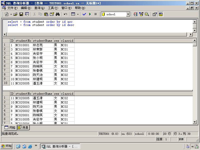Click the Undo arrow icon

click(65, 14)
